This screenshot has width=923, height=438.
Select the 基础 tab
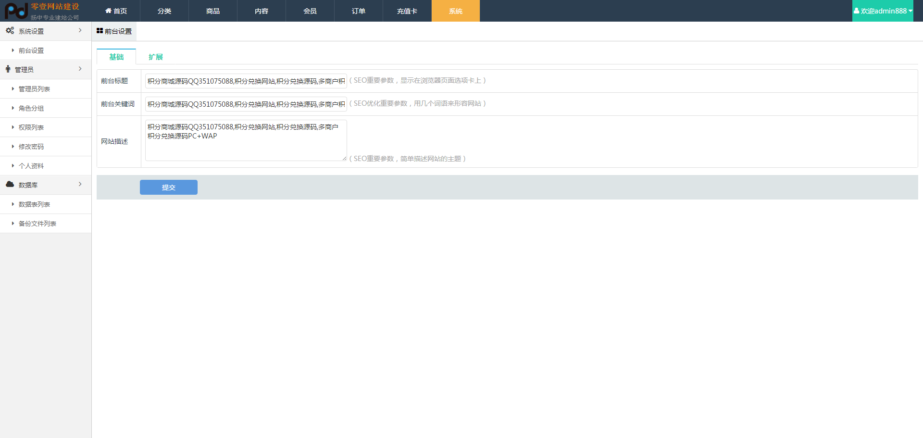click(116, 57)
